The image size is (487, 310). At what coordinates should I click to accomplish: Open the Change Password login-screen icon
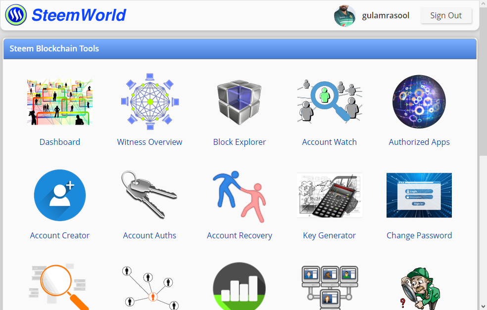[419, 195]
